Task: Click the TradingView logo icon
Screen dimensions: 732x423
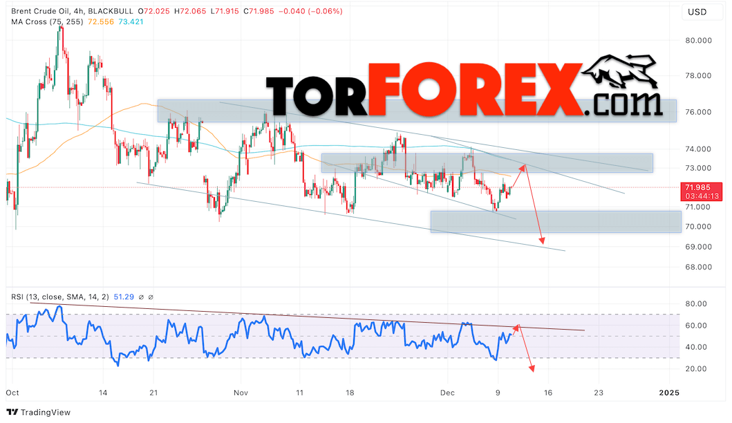Action: (12, 412)
